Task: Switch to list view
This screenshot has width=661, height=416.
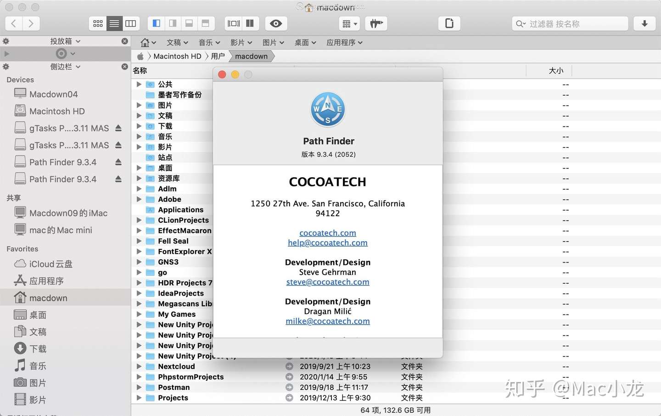Action: [114, 23]
